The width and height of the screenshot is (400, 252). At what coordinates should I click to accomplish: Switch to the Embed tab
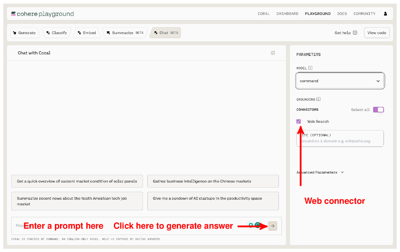pos(87,33)
